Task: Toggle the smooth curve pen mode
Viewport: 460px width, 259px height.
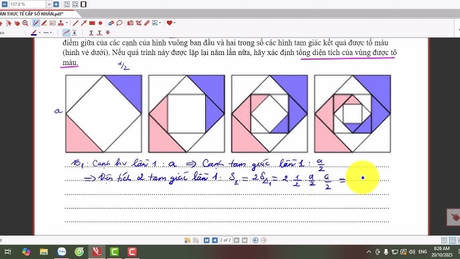Action: point(66,33)
